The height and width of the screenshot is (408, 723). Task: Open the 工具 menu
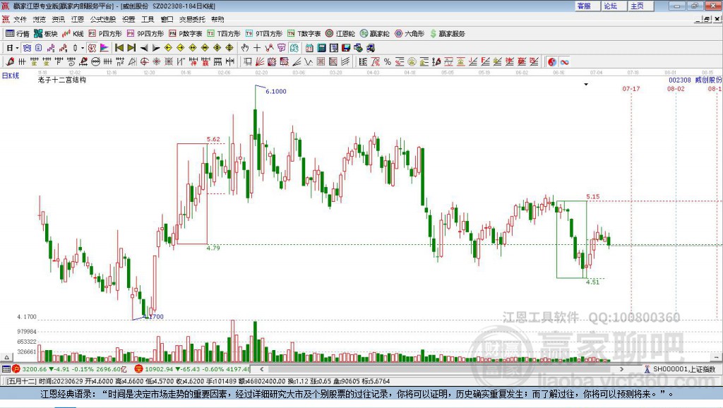click(148, 19)
